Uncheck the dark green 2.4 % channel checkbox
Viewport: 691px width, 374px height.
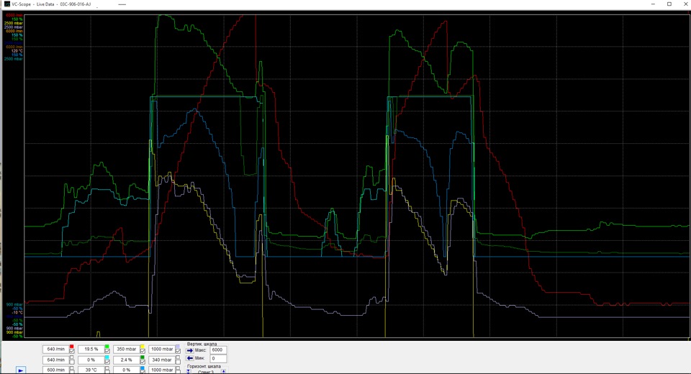click(143, 362)
